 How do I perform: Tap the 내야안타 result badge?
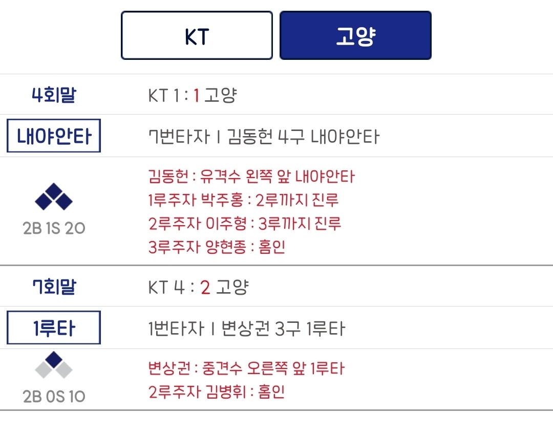pyautogui.click(x=54, y=136)
